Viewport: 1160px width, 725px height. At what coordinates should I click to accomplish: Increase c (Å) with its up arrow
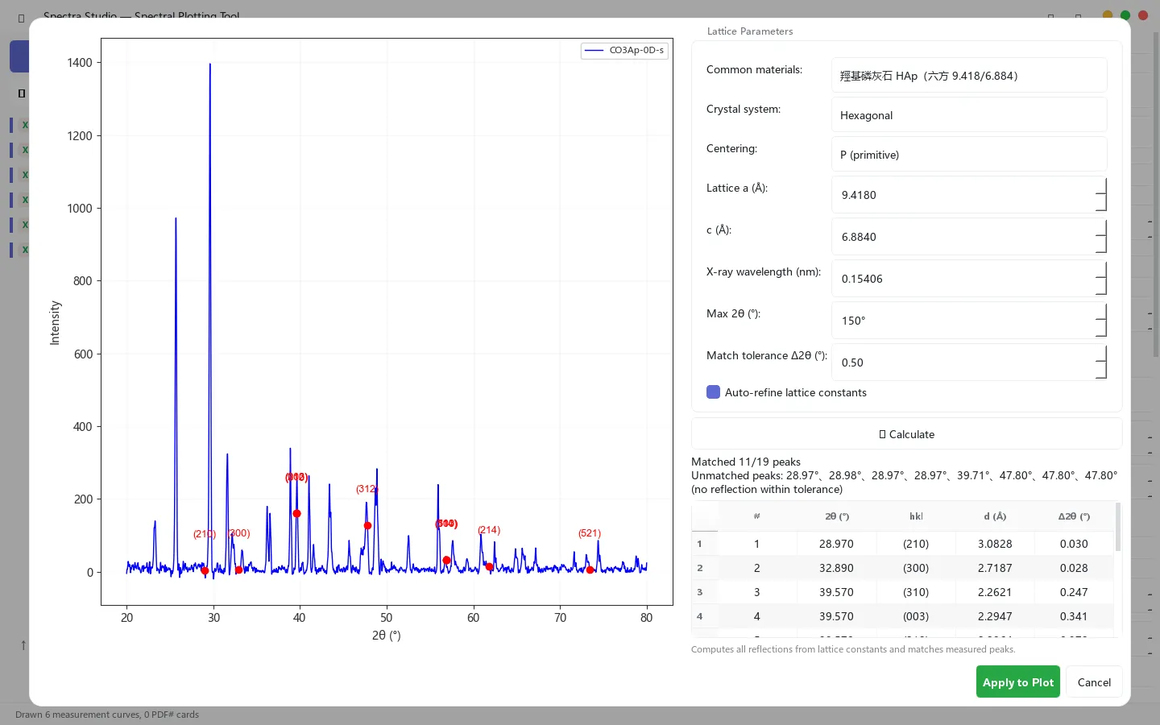[1101, 228]
